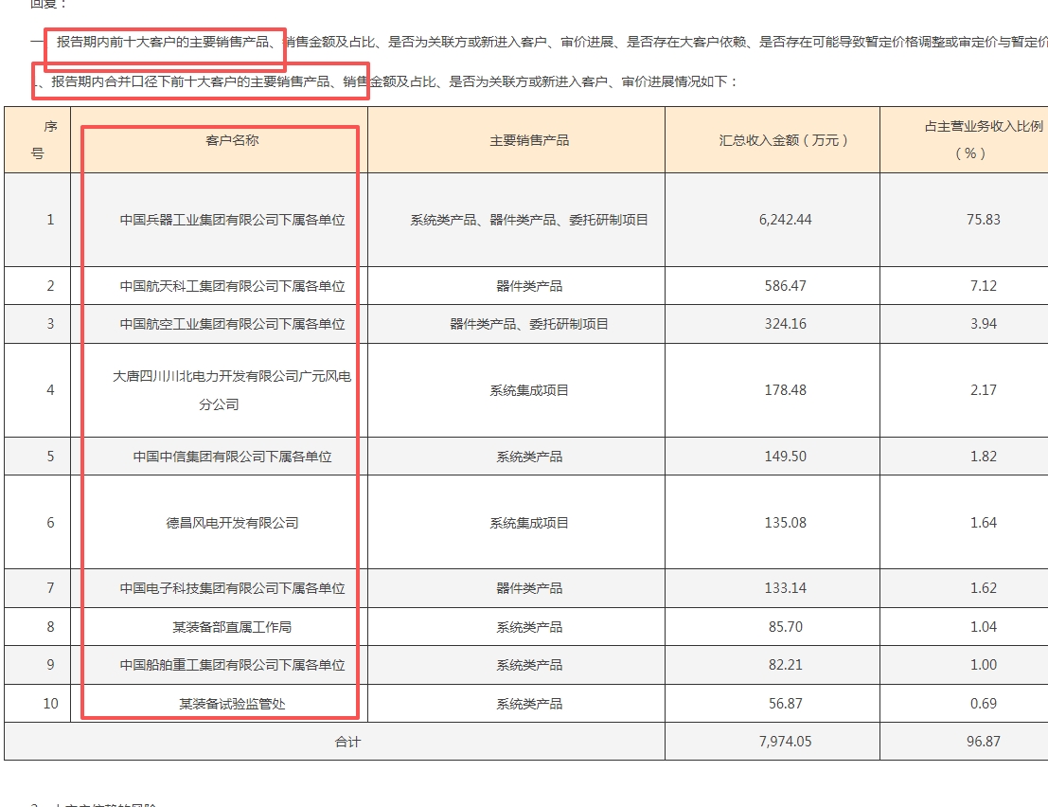Viewport: 1048px width, 807px height.
Task: Click the amount 133.14
Action: [785, 588]
